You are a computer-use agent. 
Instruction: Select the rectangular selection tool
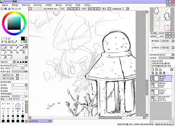point(2,38)
